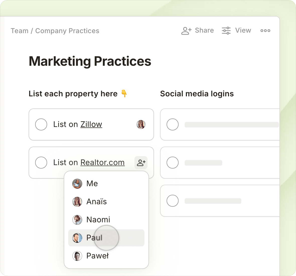Screen dimensions: 296x276
Task: Check first Social media logins task circle
Action: 173,124
